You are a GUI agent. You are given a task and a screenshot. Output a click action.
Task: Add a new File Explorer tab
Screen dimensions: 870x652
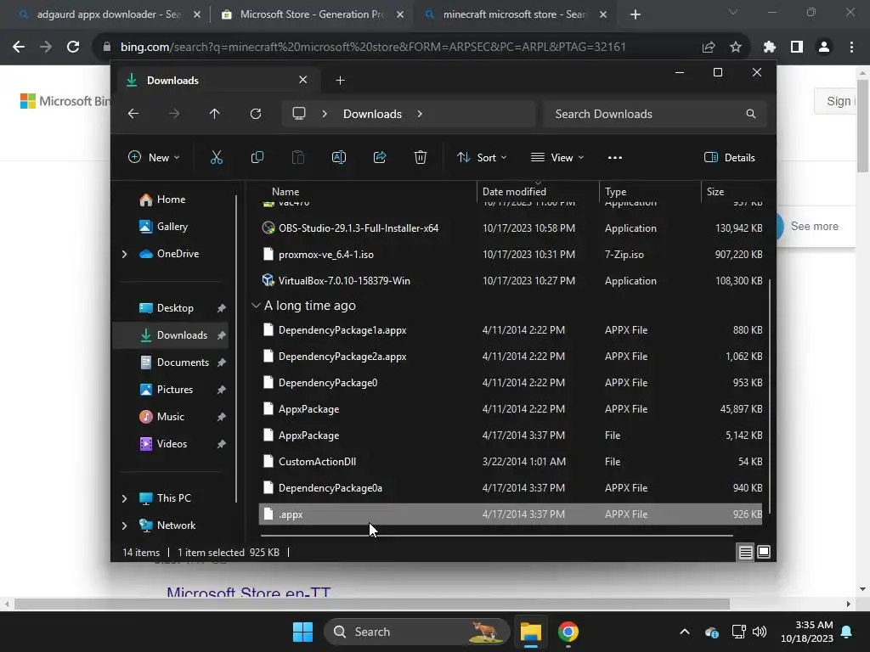coord(340,81)
